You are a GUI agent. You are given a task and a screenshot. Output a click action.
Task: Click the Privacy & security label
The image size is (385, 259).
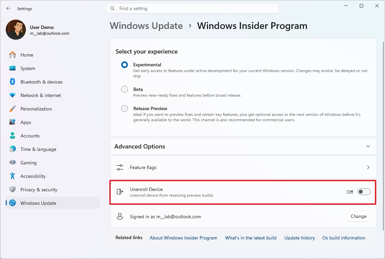(x=39, y=190)
